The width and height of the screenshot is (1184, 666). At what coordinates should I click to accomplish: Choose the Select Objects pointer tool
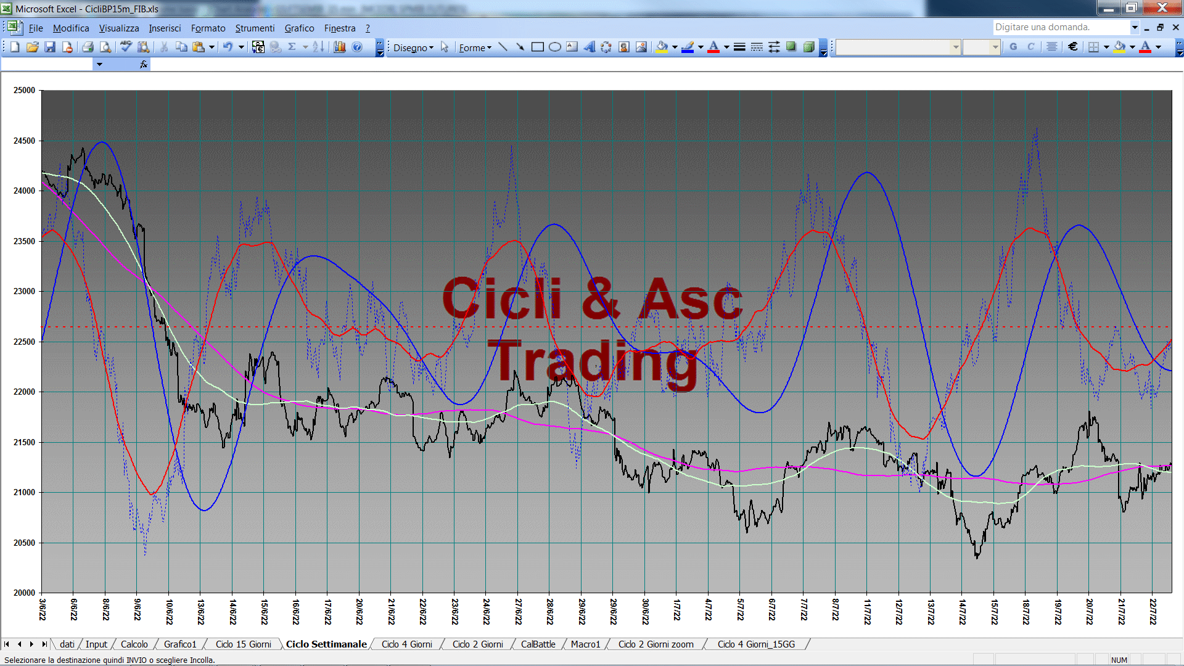[x=445, y=47]
